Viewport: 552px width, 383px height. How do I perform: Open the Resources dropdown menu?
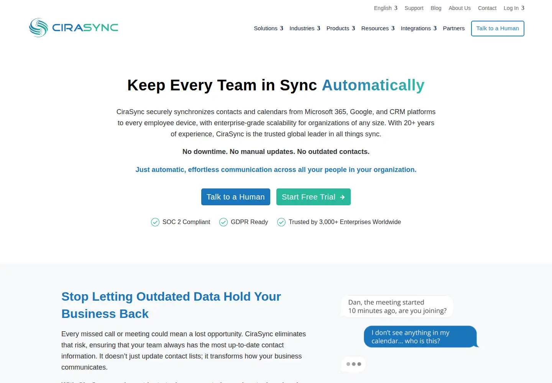click(x=378, y=28)
